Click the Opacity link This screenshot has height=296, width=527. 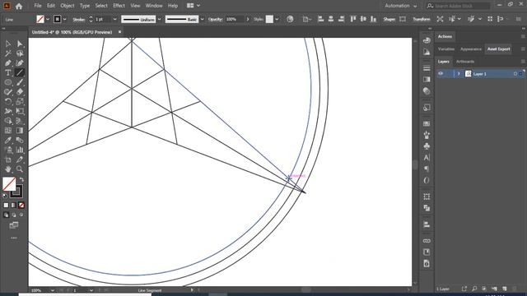(215, 20)
